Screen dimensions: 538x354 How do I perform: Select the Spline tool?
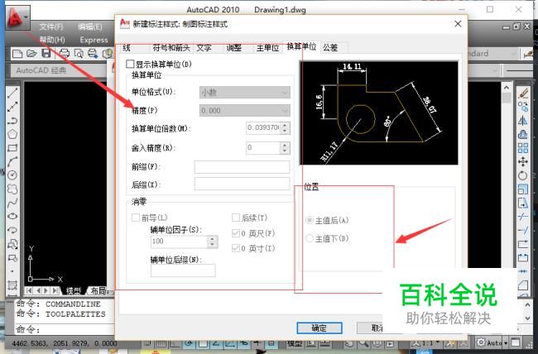pos(12,203)
